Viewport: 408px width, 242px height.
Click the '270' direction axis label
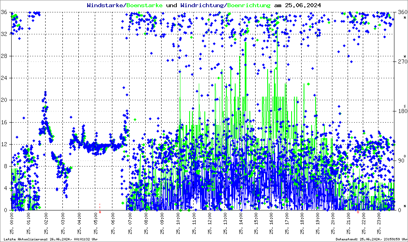402,61
